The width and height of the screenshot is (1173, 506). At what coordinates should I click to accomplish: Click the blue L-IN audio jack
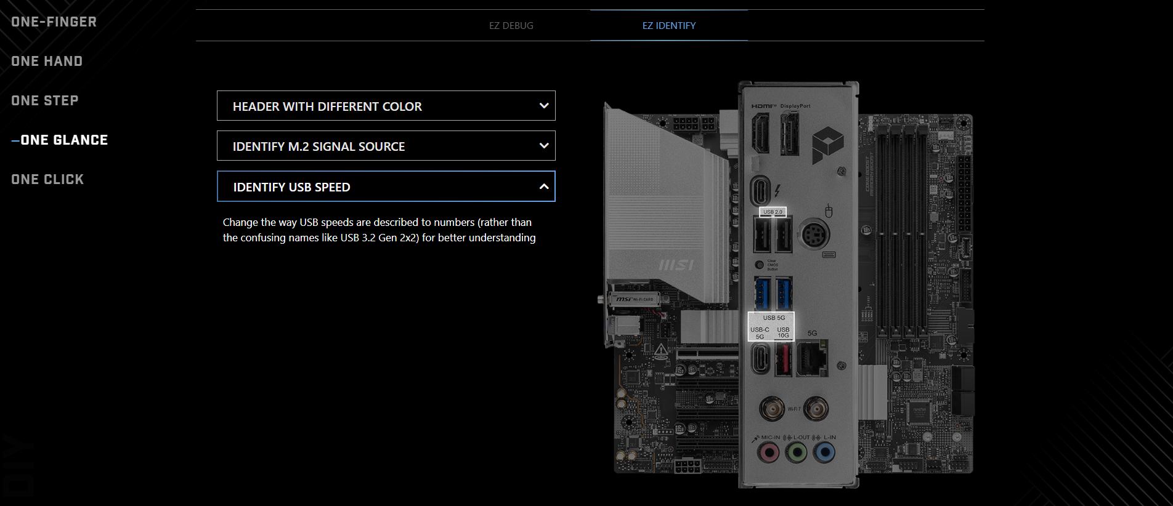tap(824, 453)
